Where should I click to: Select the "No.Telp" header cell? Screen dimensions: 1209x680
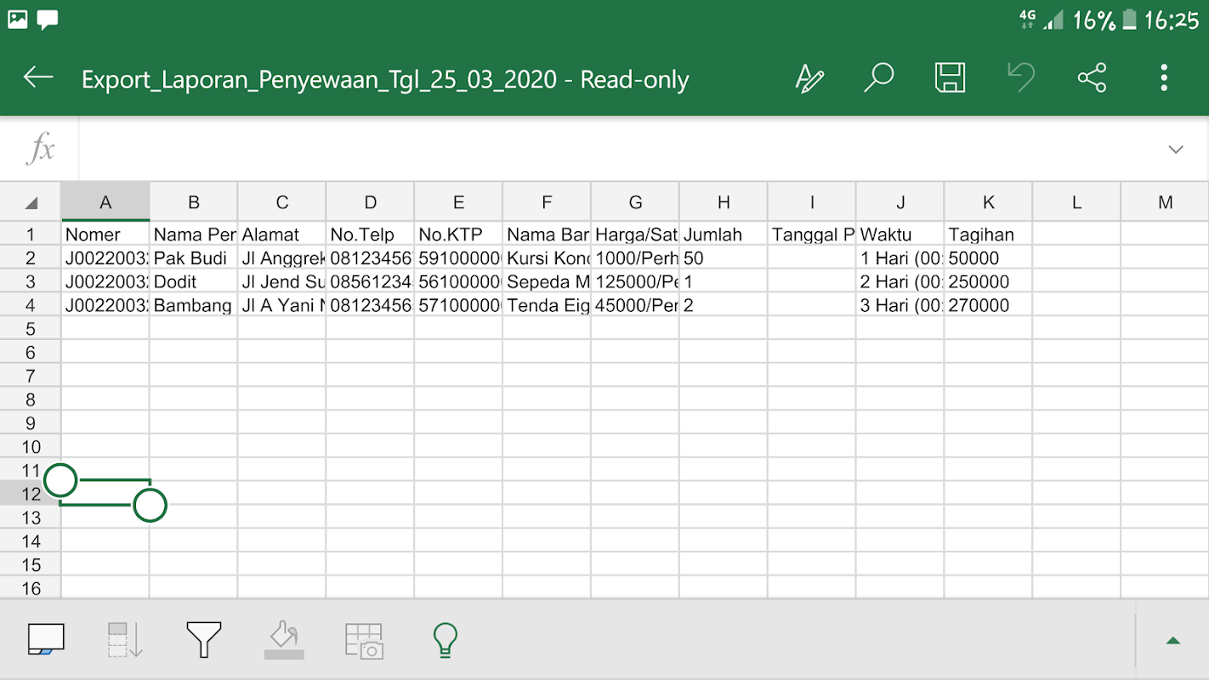pyautogui.click(x=371, y=235)
